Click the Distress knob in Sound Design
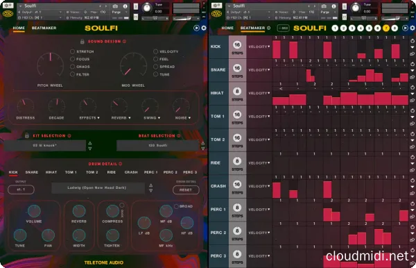The height and width of the screenshot is (268, 416). point(25,106)
